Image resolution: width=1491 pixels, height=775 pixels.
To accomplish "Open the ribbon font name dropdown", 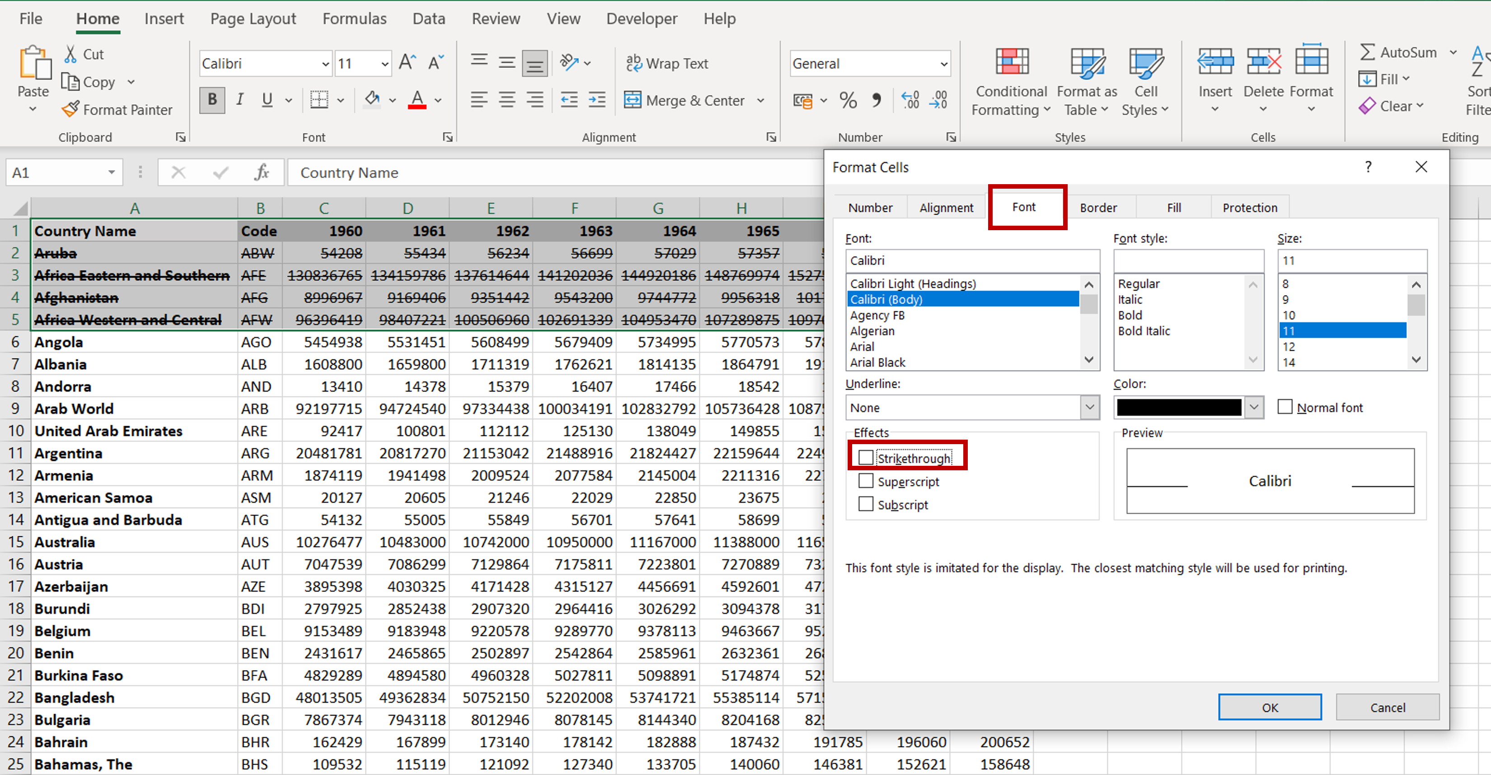I will (x=325, y=64).
